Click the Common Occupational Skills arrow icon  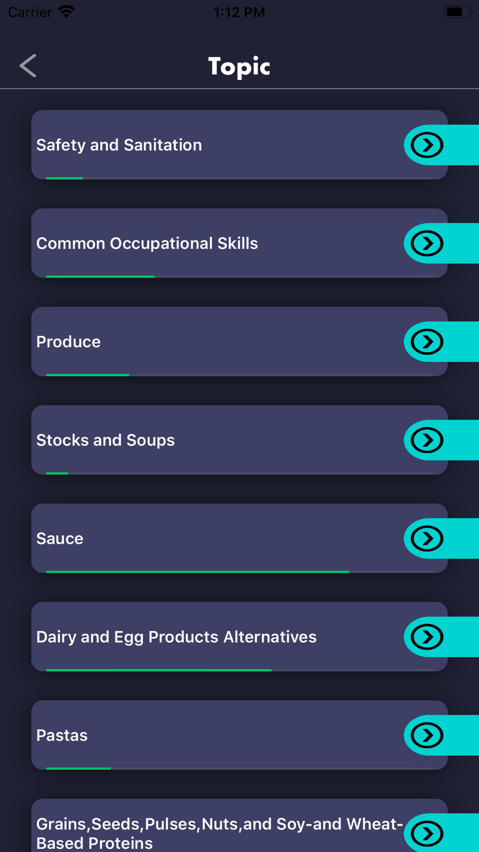pos(427,243)
